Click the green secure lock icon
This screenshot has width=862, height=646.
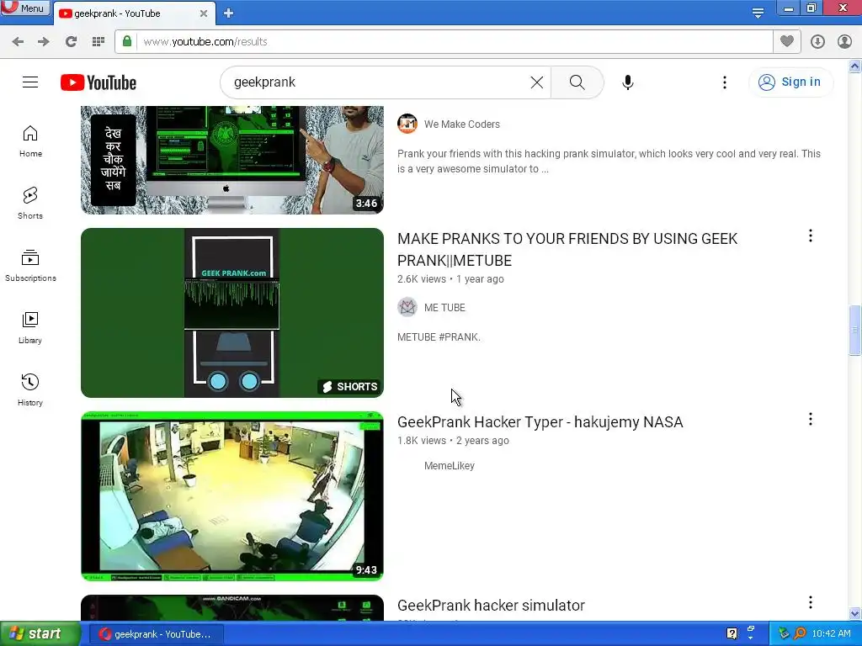tap(127, 41)
